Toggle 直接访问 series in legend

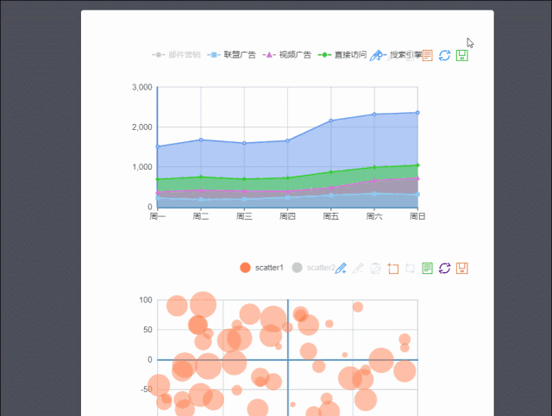(x=342, y=55)
